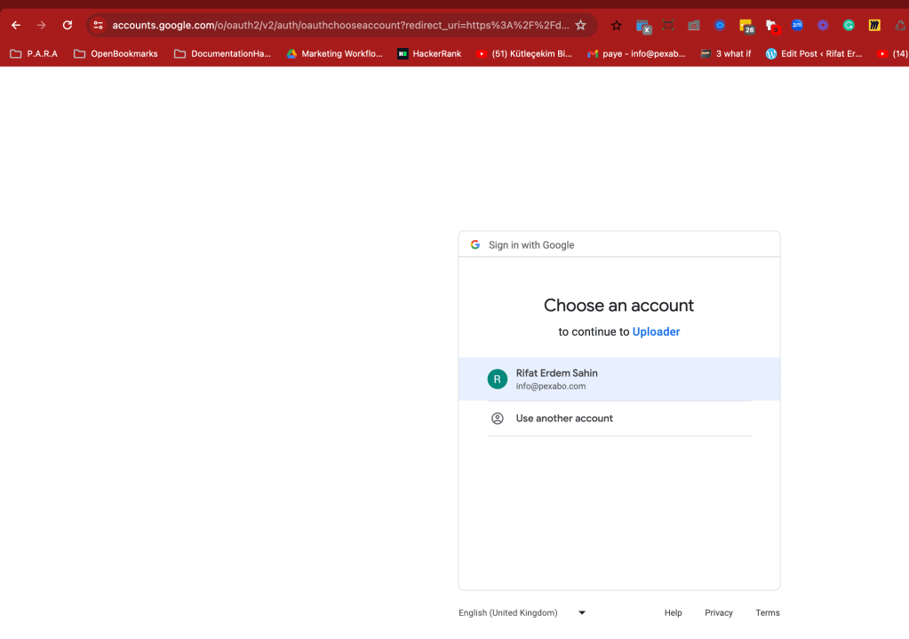Open the Grammarly extension icon
This screenshot has height=639, width=909.
pyautogui.click(x=849, y=25)
